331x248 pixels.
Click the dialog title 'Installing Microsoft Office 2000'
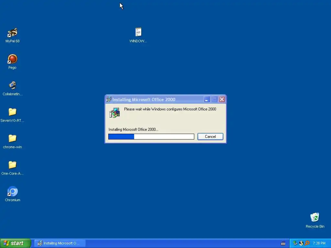coord(144,99)
